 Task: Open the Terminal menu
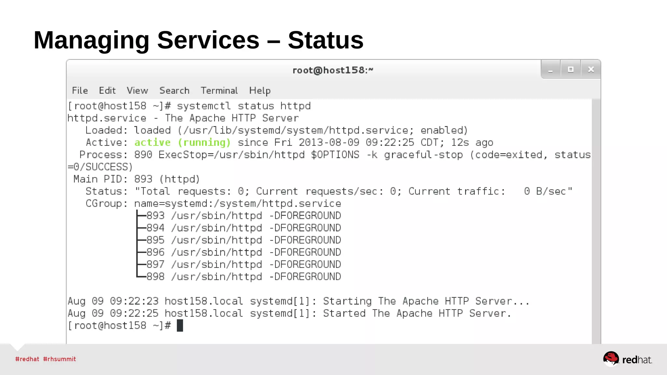219,90
